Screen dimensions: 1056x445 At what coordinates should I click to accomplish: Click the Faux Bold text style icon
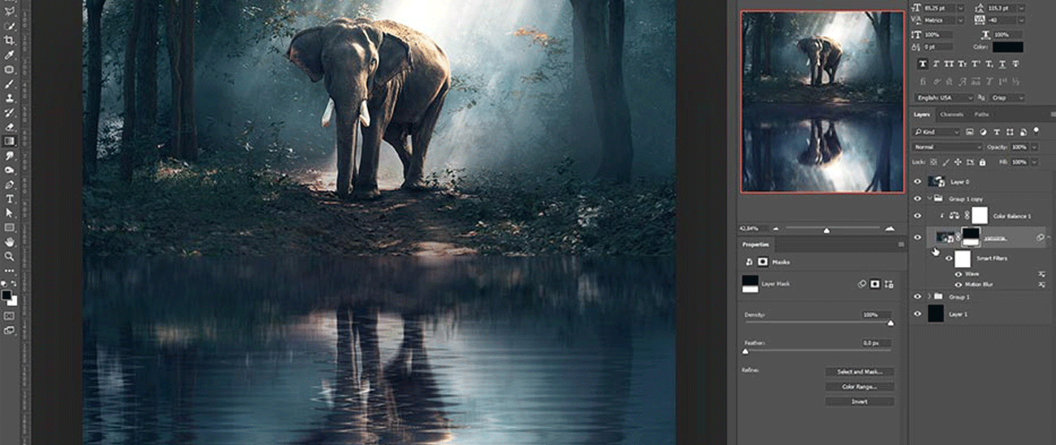point(923,63)
